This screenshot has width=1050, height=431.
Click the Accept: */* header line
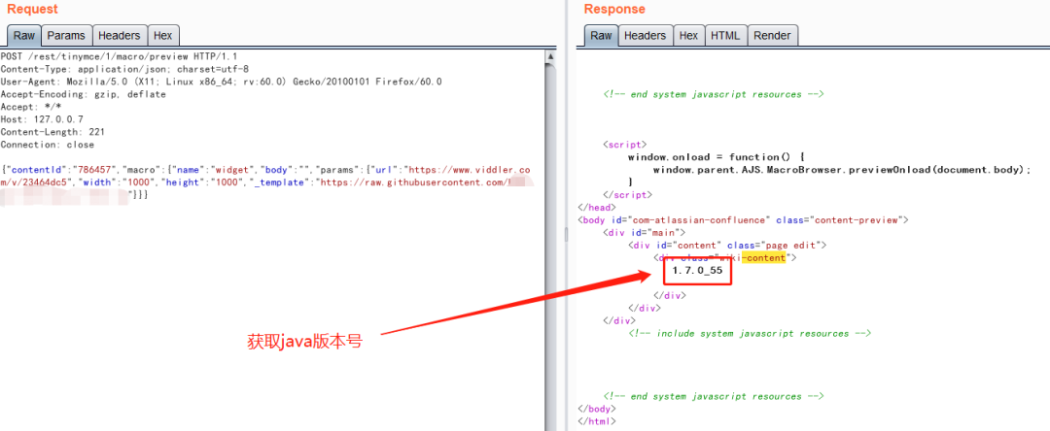pos(31,107)
